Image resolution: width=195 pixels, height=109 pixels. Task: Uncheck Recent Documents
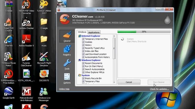click(83, 63)
